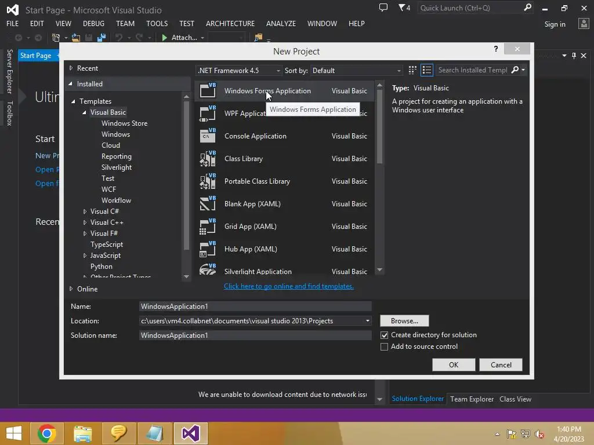Screen dimensions: 594x445
Task: Click the Search Installed Templates box
Action: (472, 70)
